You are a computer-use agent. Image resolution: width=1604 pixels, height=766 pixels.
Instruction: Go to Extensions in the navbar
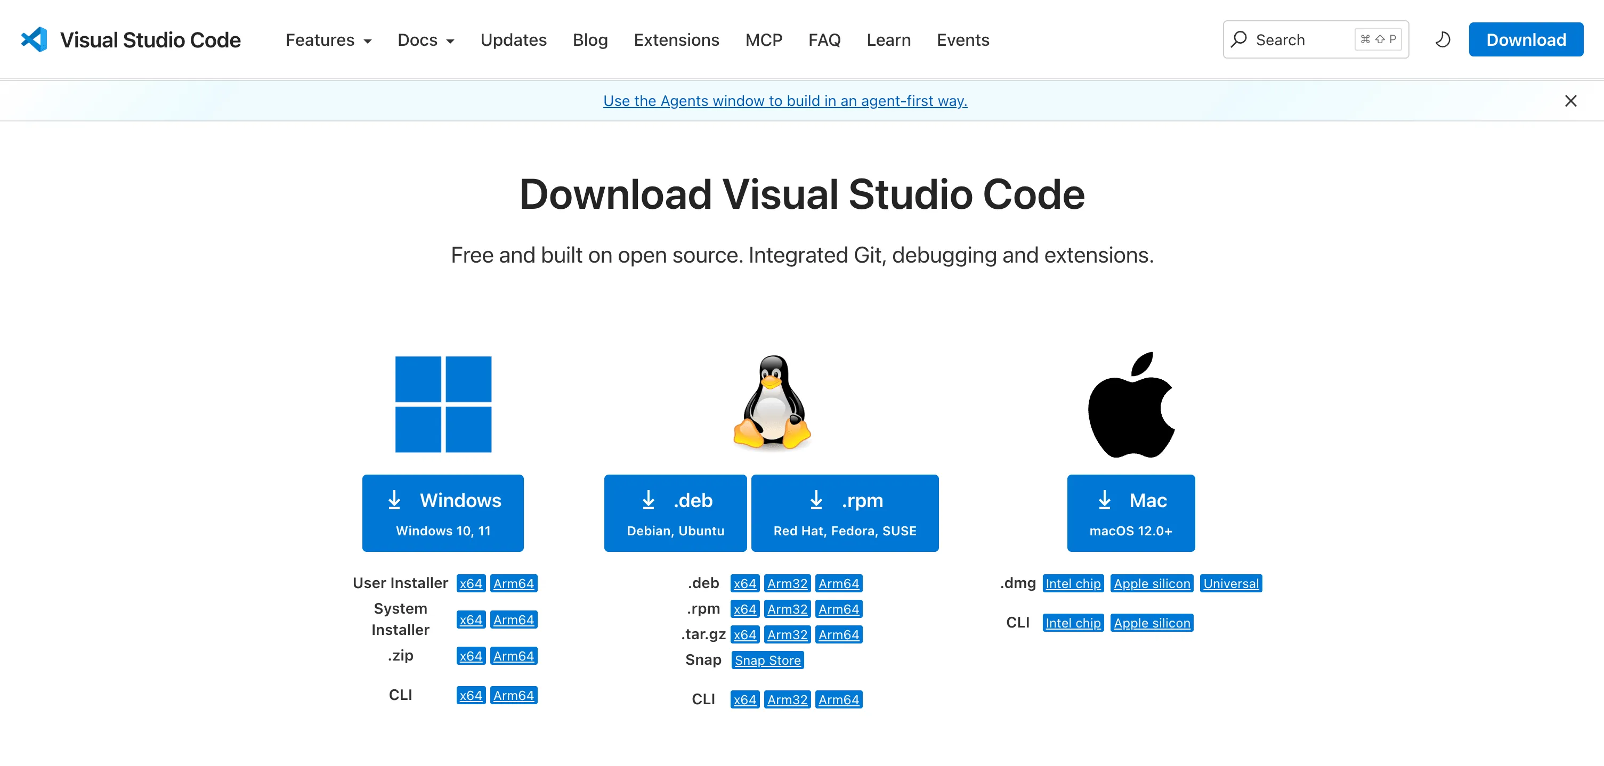point(676,40)
